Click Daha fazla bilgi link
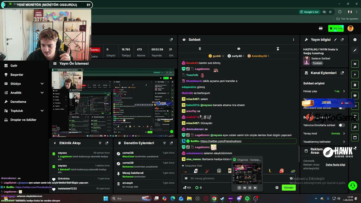 click(335, 165)
